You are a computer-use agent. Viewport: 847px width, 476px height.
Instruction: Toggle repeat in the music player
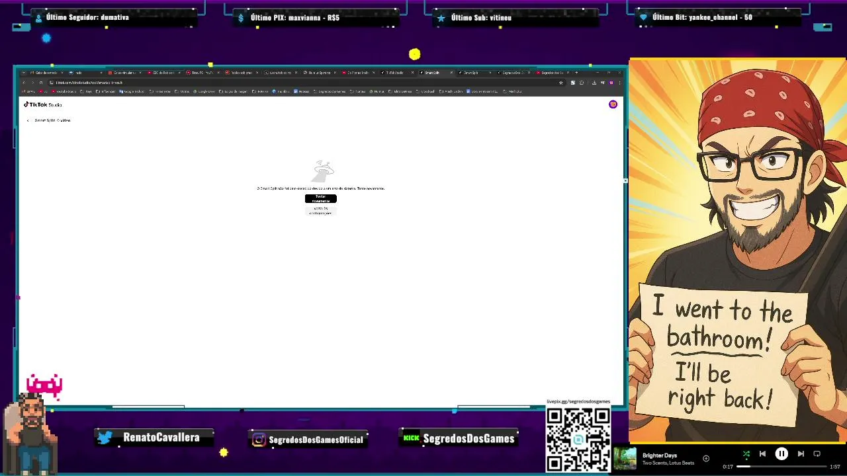(x=817, y=454)
